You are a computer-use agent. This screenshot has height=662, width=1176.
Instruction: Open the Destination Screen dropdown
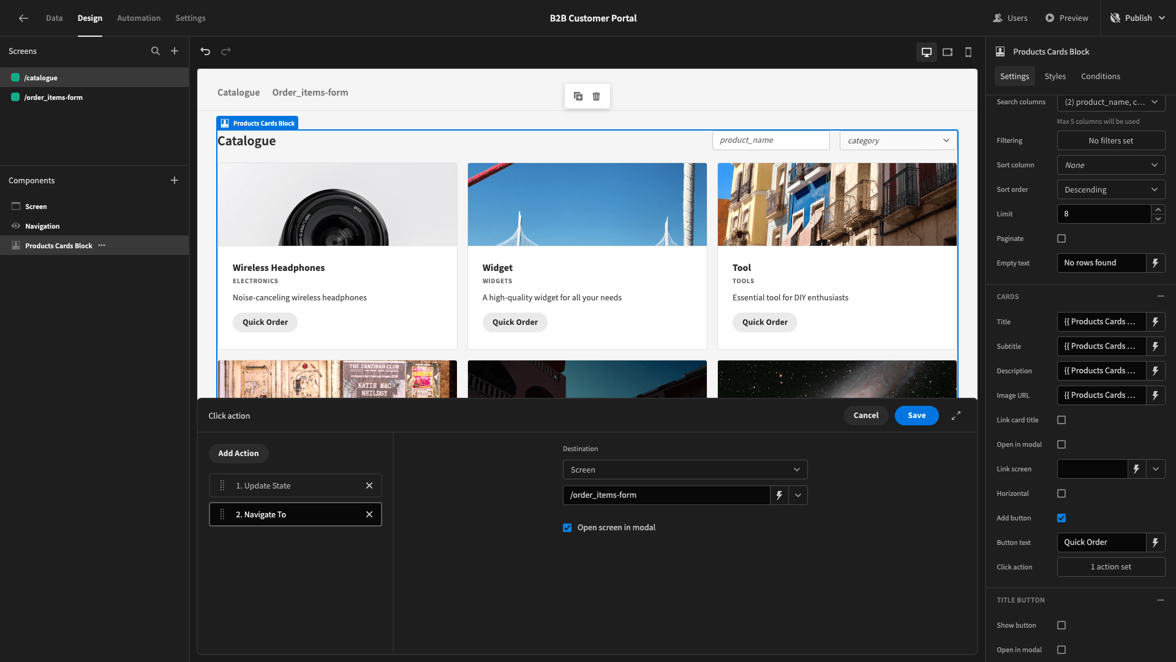685,470
